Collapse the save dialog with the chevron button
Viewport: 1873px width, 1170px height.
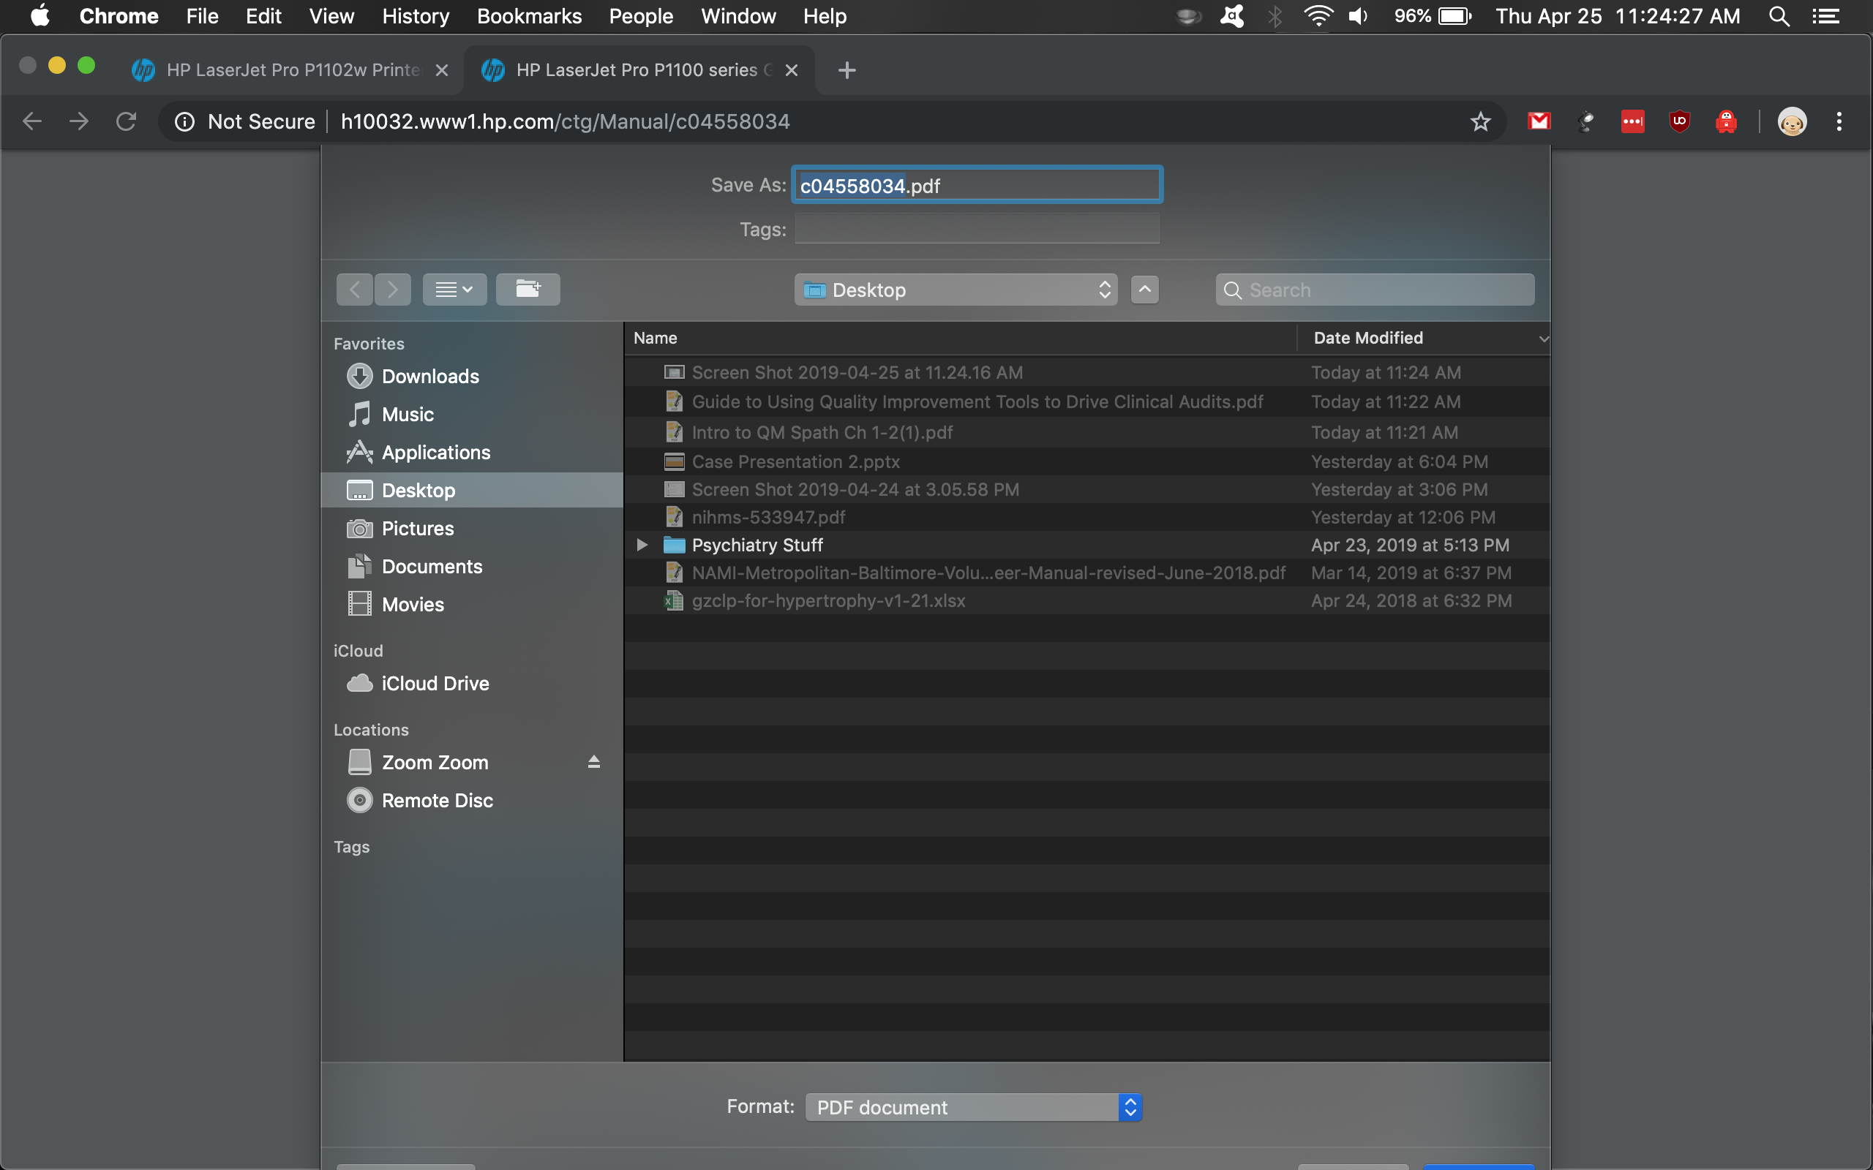point(1145,290)
